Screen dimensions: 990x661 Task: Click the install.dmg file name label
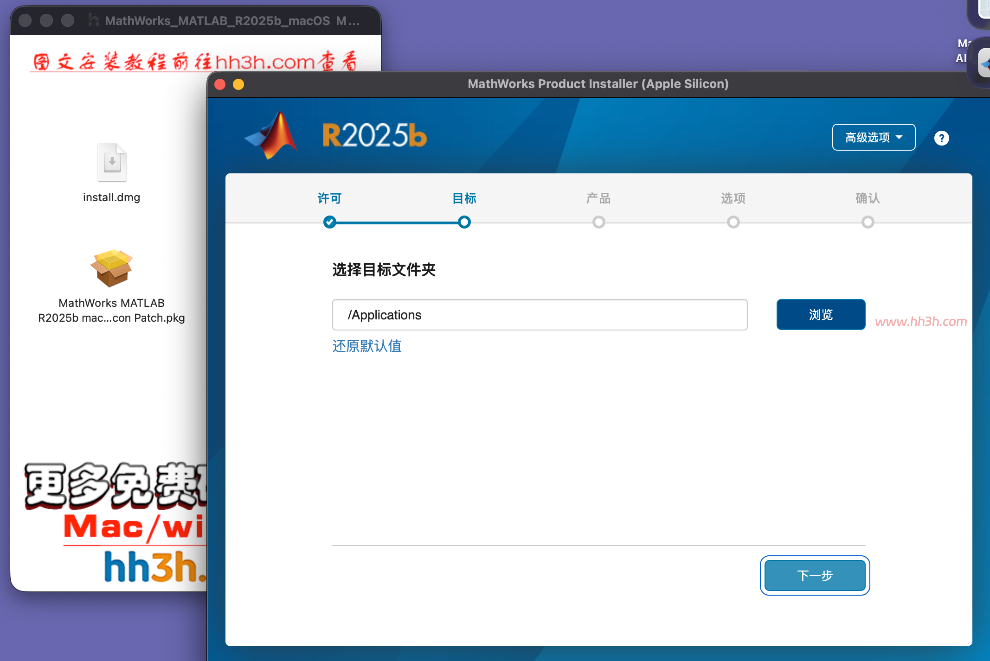pos(111,197)
